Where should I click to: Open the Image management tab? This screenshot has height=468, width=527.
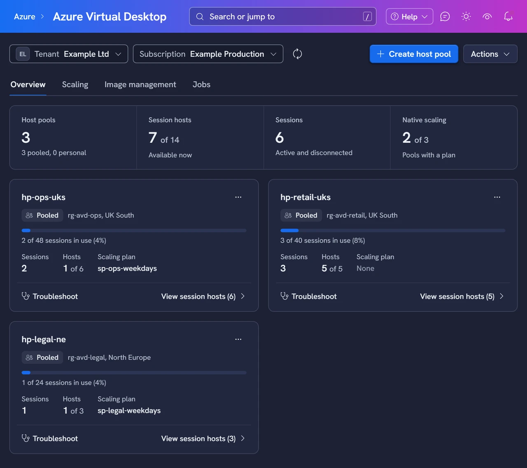[140, 84]
